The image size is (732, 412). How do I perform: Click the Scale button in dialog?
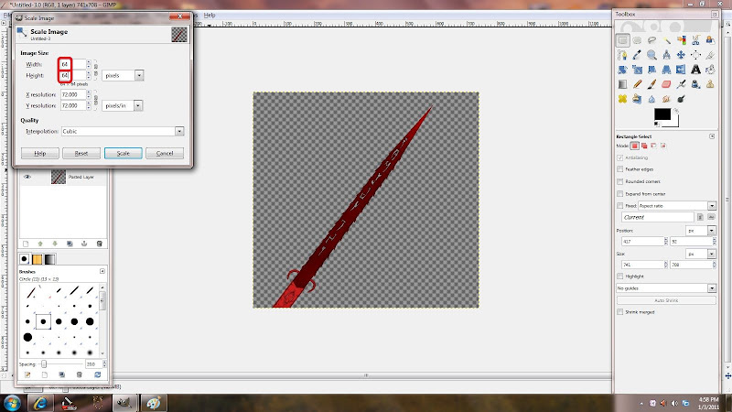[124, 153]
